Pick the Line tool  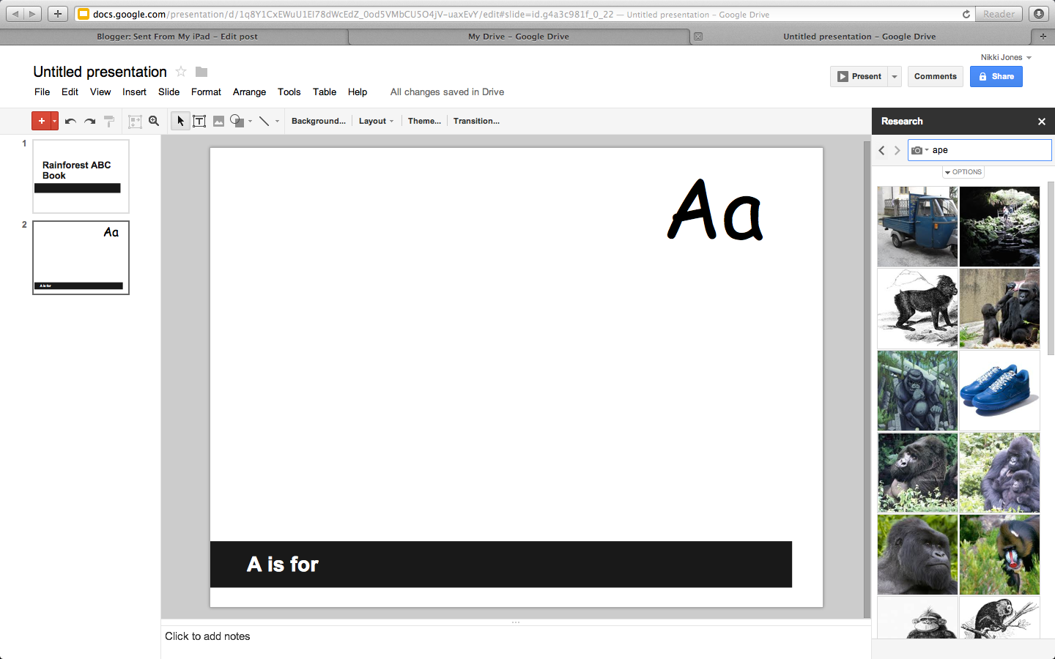pos(264,121)
